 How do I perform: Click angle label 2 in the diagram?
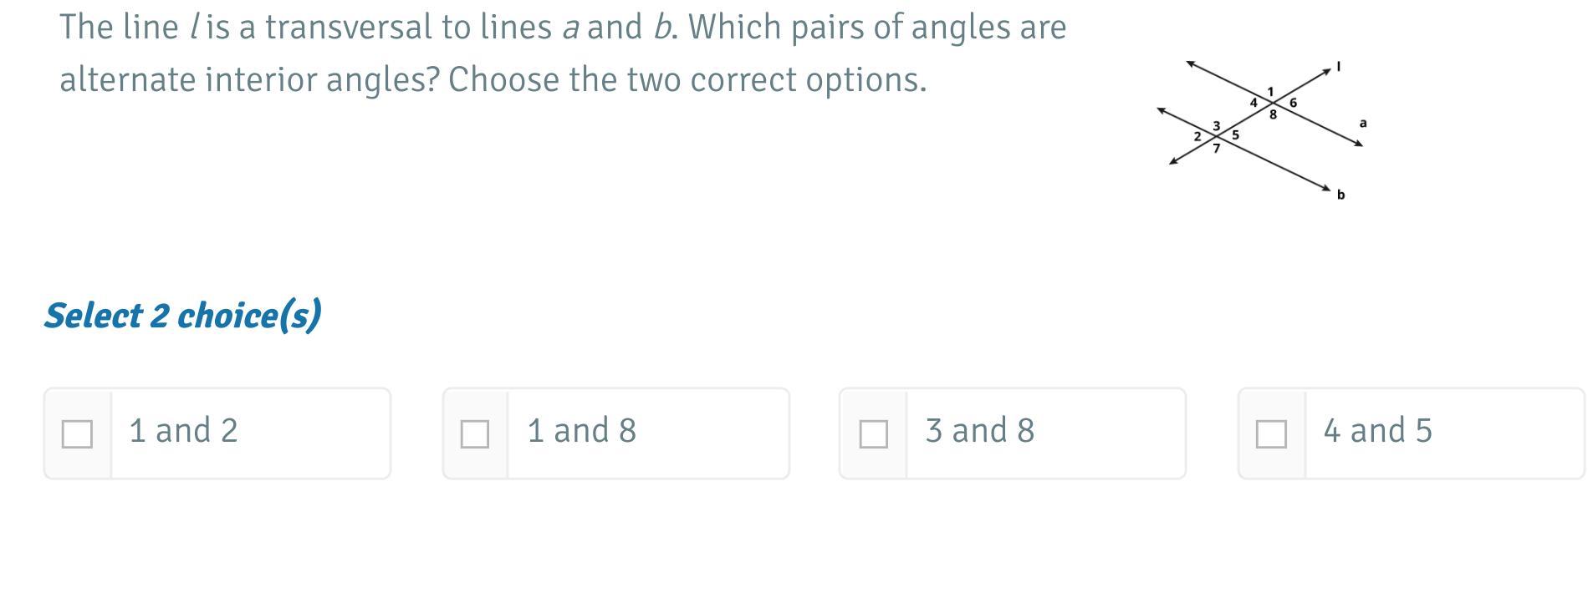click(x=1197, y=136)
